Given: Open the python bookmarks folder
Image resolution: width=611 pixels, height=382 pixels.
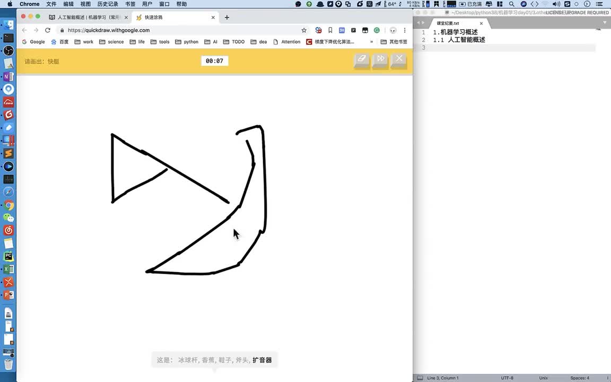Looking at the screenshot, I should tap(187, 42).
